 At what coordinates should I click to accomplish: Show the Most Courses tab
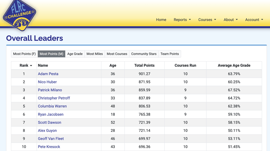pyautogui.click(x=117, y=54)
